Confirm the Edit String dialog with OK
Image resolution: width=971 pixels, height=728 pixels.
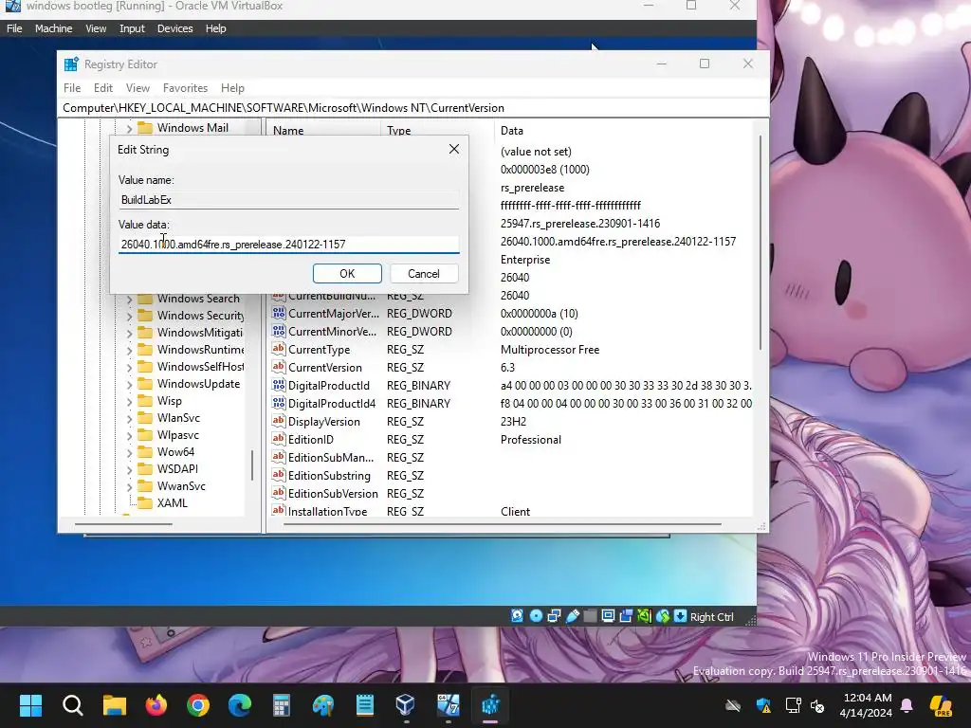coord(347,274)
